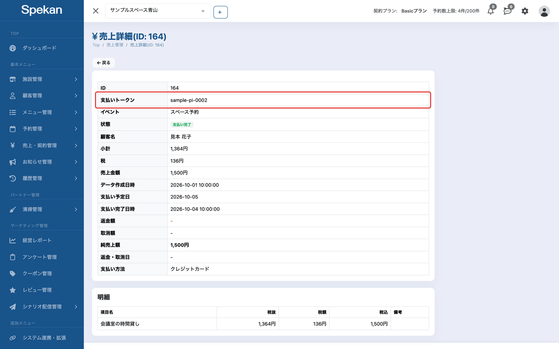
Task: Click the 支払い完了 status badge
Action: pyautogui.click(x=182, y=125)
